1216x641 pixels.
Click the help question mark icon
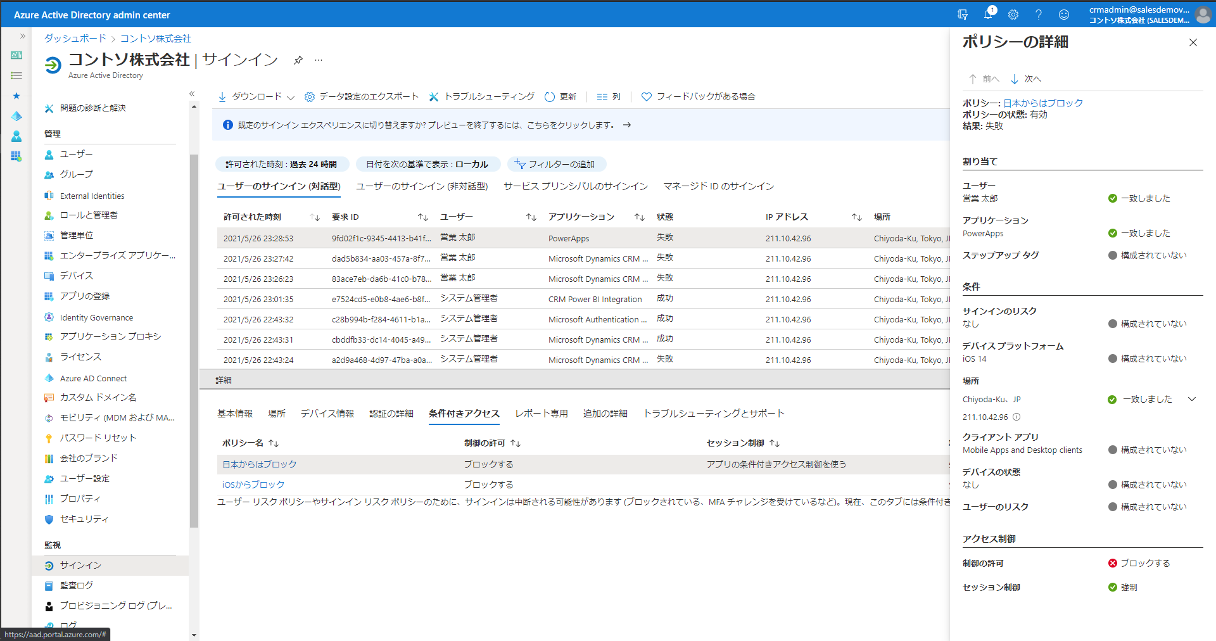[1039, 15]
